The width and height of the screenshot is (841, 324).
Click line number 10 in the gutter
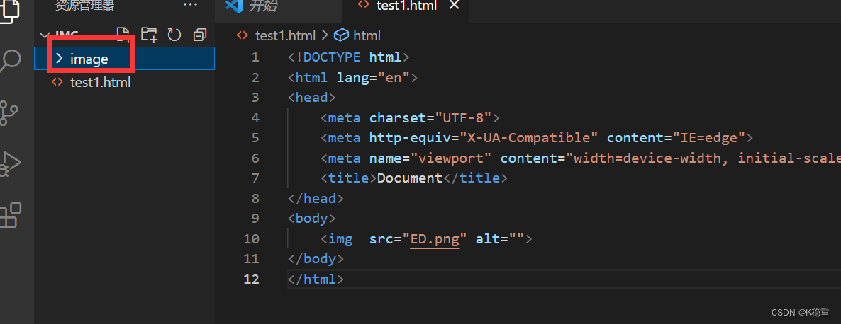(x=251, y=239)
